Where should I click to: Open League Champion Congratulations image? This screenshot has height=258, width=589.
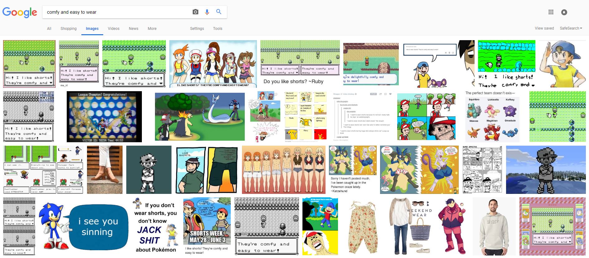[104, 117]
